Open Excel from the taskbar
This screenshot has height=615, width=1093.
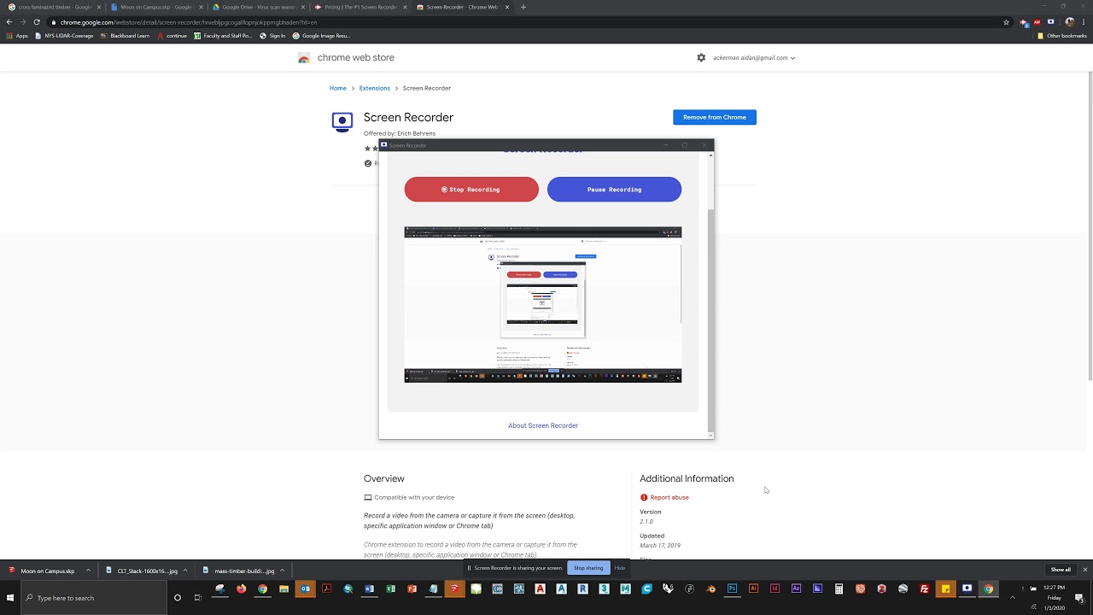click(x=390, y=589)
